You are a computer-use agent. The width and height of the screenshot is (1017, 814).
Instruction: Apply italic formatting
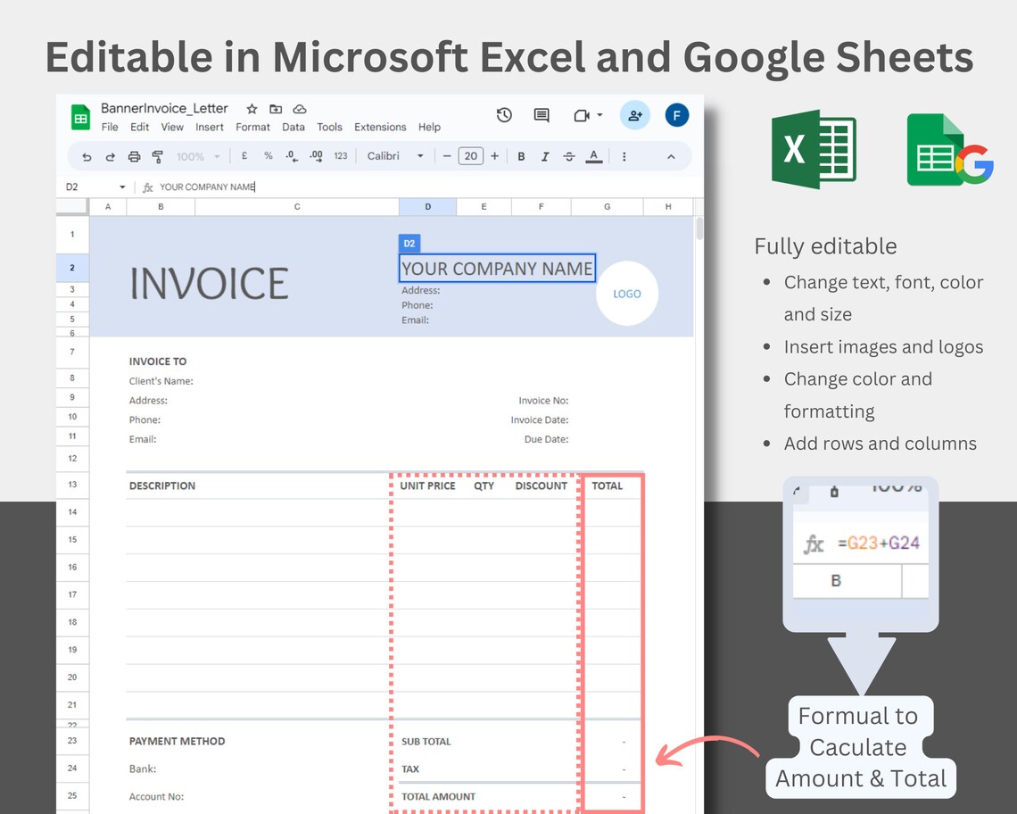[x=543, y=155]
